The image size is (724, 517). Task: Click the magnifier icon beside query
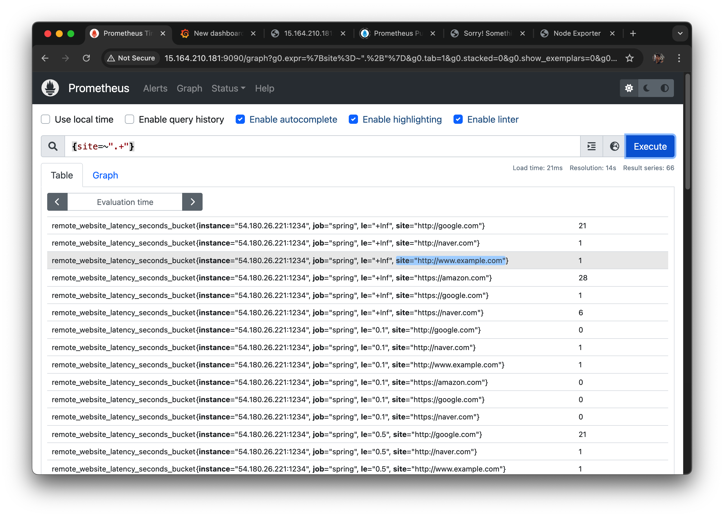tap(53, 147)
